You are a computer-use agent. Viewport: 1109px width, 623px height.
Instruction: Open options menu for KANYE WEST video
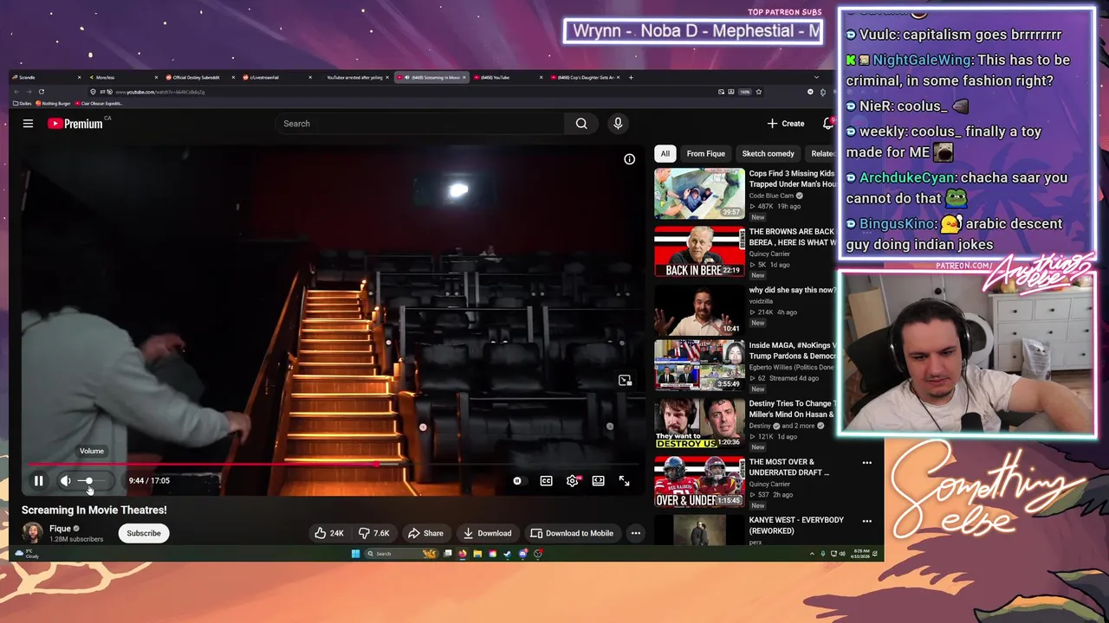tap(866, 521)
